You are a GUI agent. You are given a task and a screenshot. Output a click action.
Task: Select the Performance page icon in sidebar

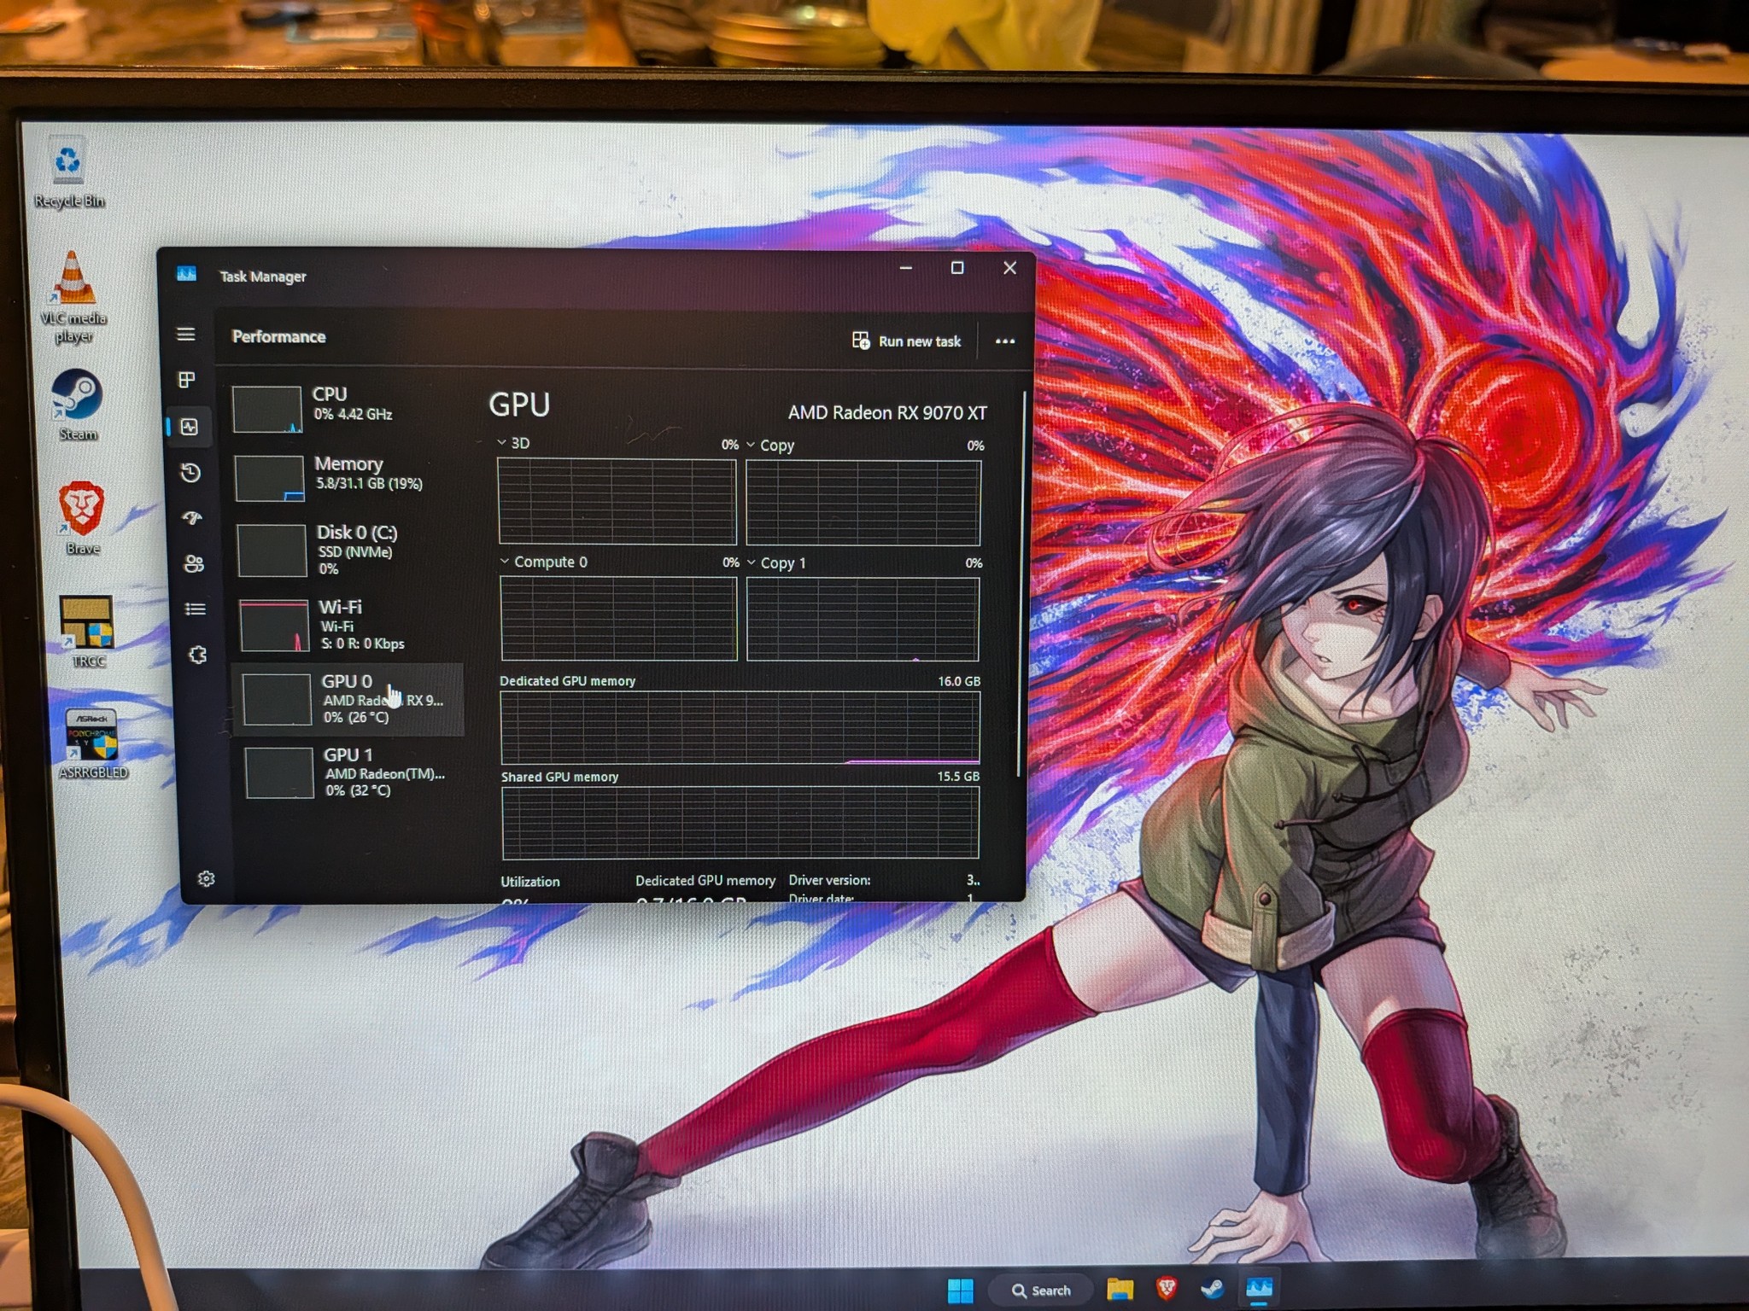pos(189,427)
